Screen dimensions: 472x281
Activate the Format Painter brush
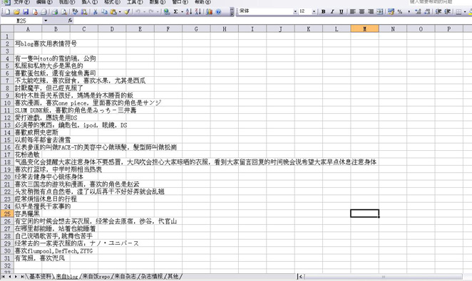(x=127, y=12)
